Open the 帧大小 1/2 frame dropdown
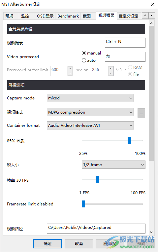158x252 pixels. (x=113, y=165)
